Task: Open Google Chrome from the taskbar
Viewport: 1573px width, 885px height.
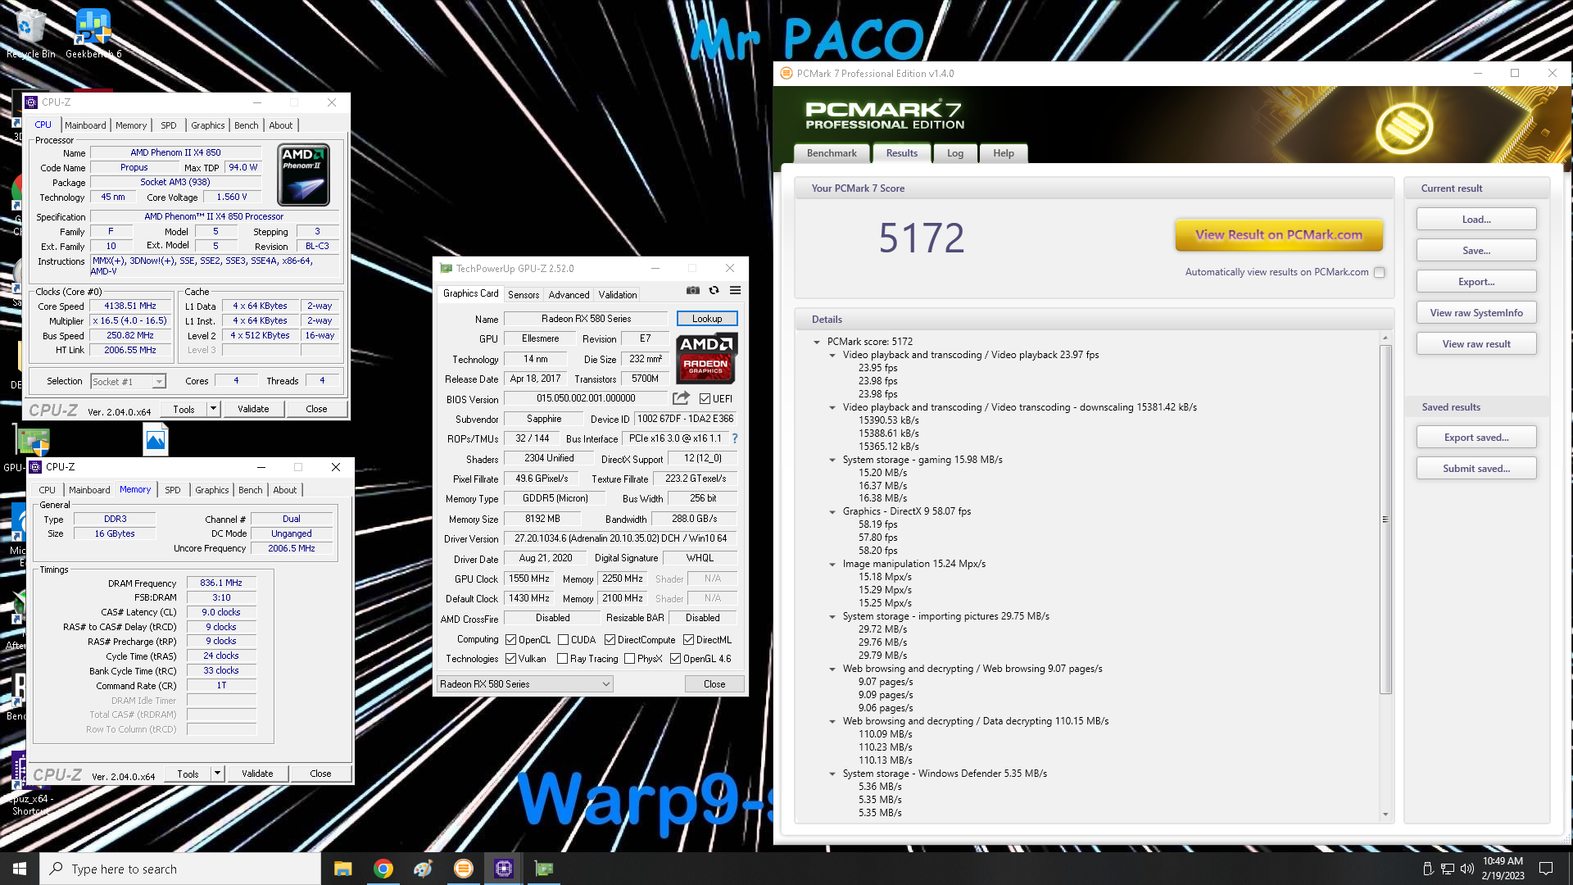Action: click(x=383, y=869)
